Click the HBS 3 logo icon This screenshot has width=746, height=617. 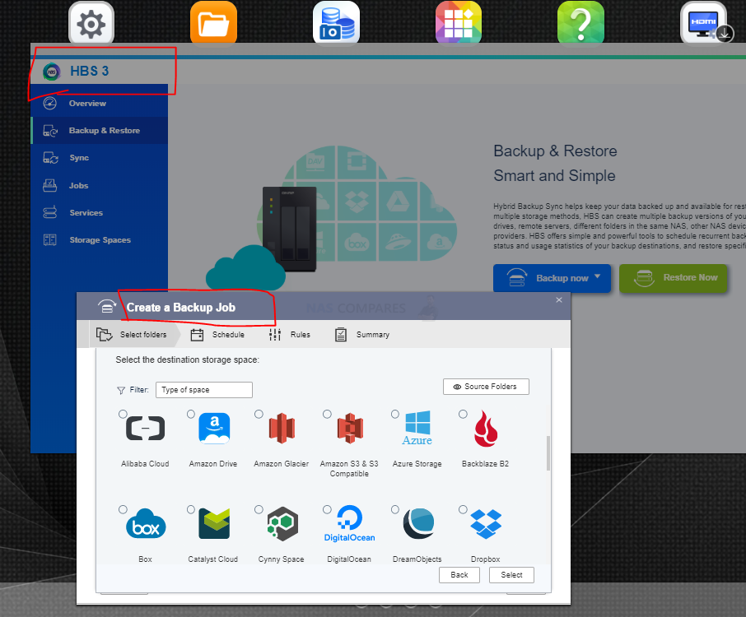click(52, 72)
